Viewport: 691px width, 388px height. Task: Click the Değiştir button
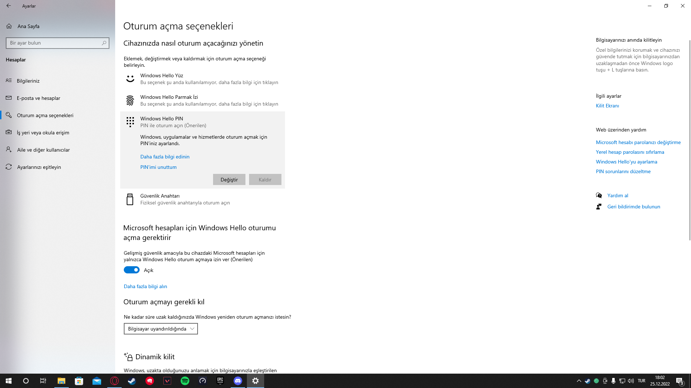tap(229, 180)
